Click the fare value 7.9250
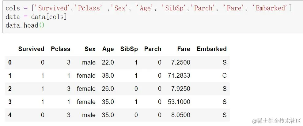Screen dimensions: 303x126 181,89
